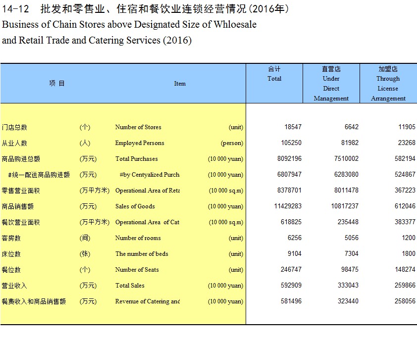Click the direct-managed stores value 6642
Image resolution: width=417 pixels, height=341 pixels.
coord(351,127)
